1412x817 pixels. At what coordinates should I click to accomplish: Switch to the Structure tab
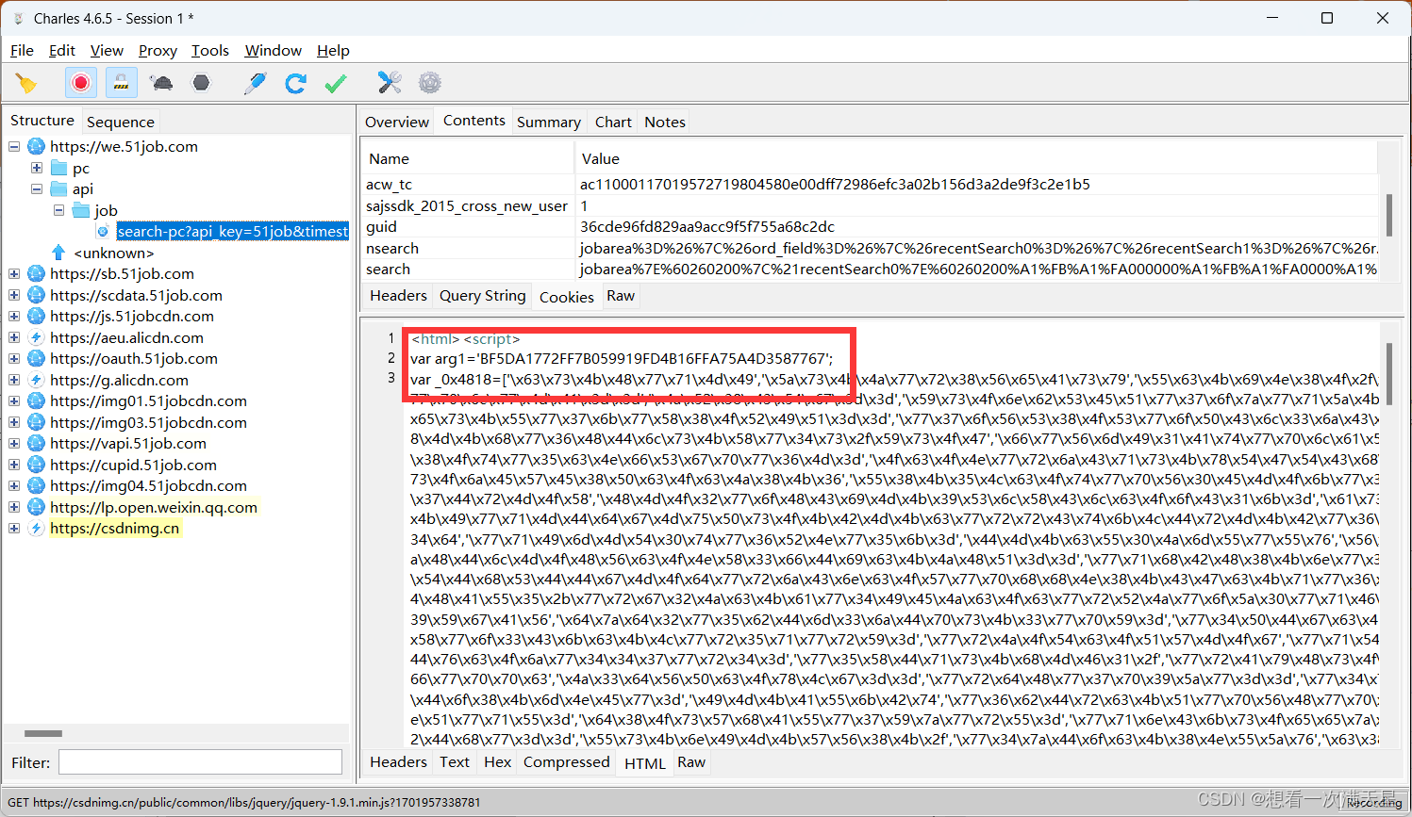42,121
